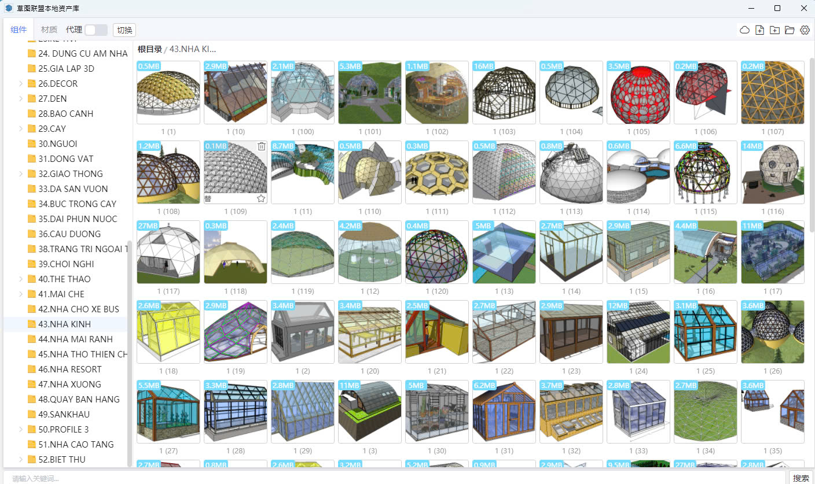Click the 替 replace icon on model 1 (109)

click(x=208, y=198)
